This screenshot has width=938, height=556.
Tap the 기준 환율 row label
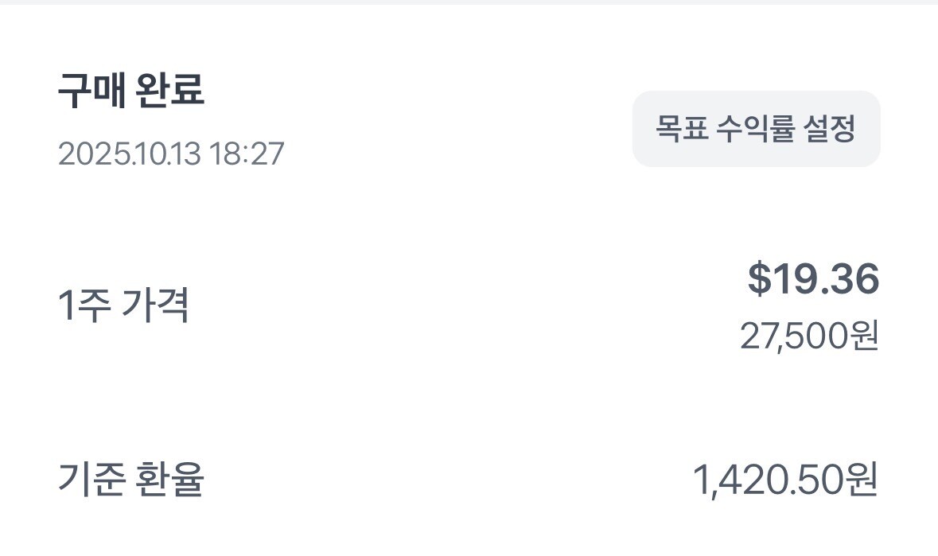tap(131, 479)
